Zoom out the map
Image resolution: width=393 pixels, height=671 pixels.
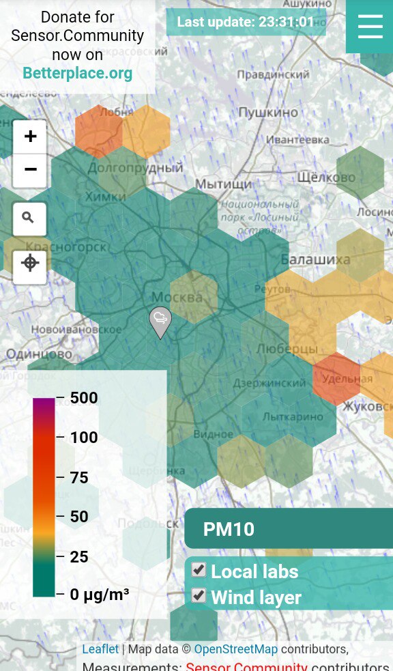(30, 171)
